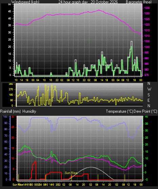Select the 985 barometer axis value
This screenshot has width=158, height=189.
146,64
